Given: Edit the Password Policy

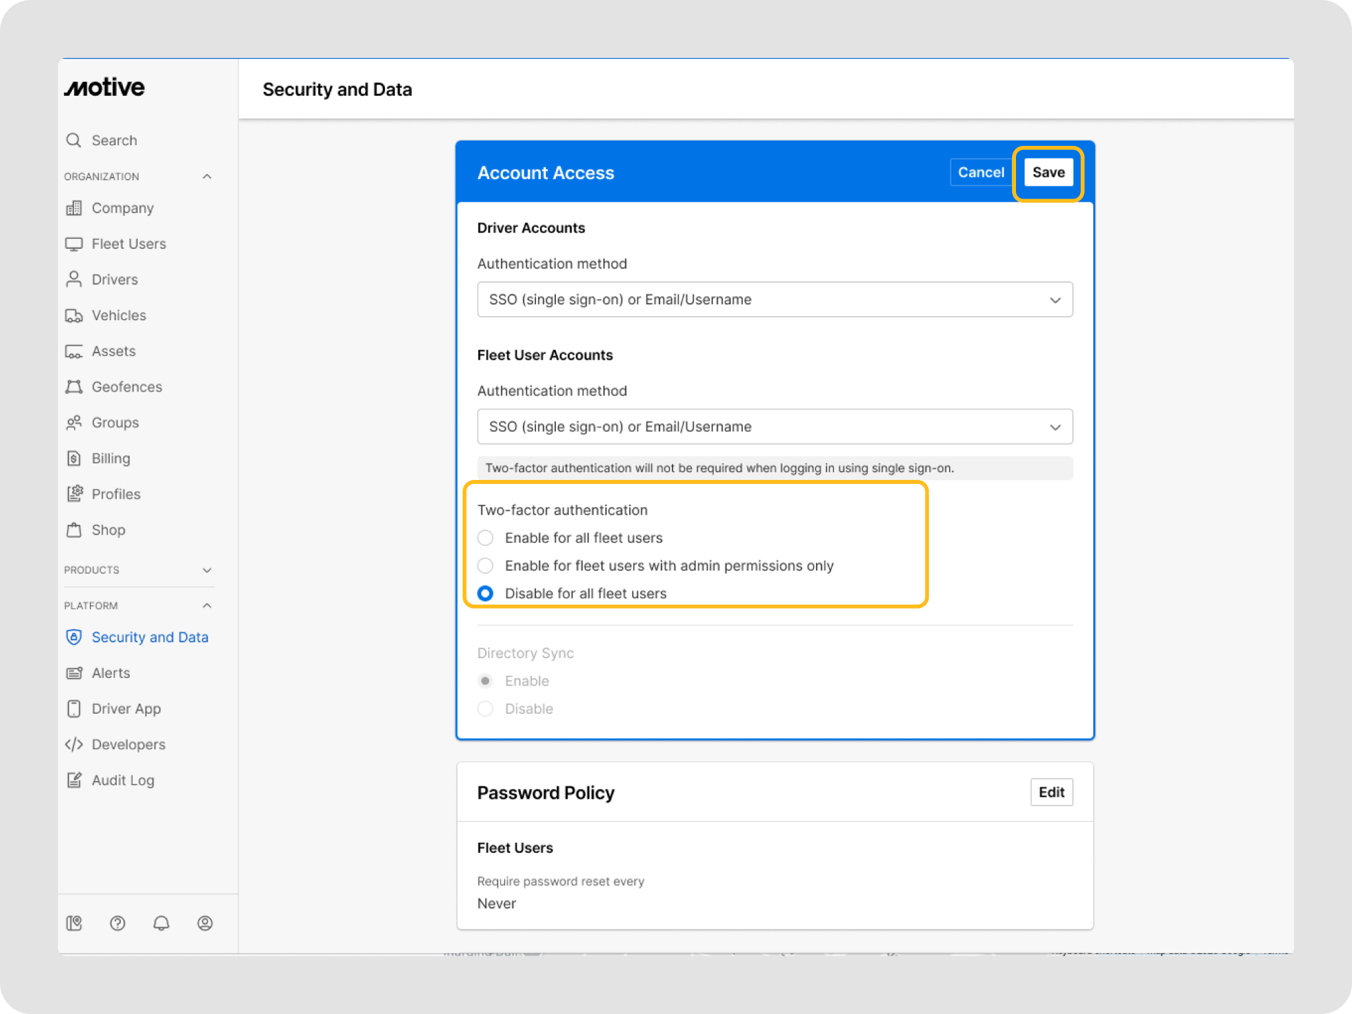Looking at the screenshot, I should (x=1051, y=792).
